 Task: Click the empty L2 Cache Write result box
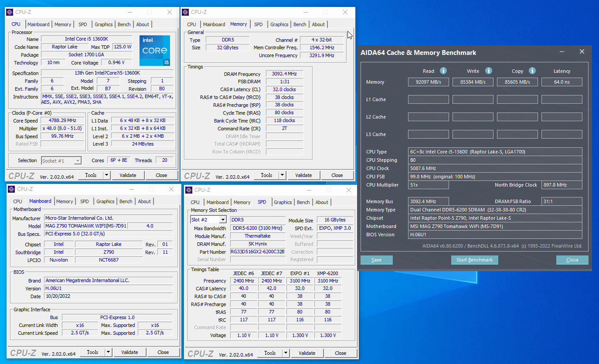tap(473, 117)
